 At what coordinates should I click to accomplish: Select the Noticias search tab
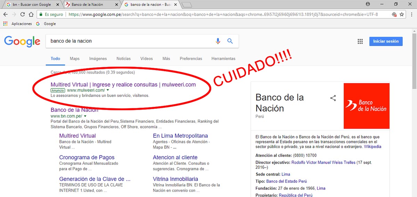(x=124, y=59)
